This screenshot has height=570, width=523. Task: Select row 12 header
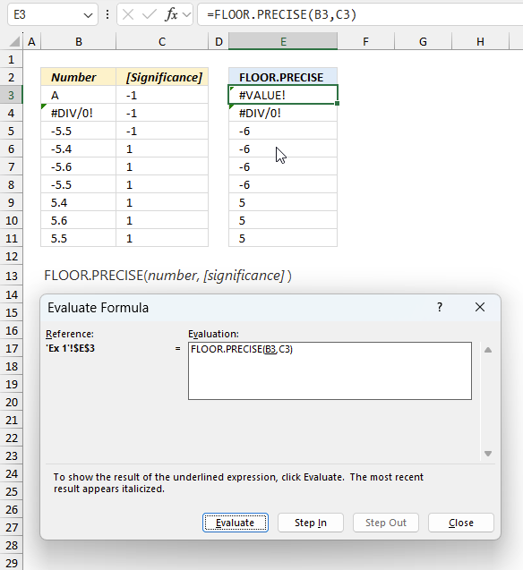12,256
